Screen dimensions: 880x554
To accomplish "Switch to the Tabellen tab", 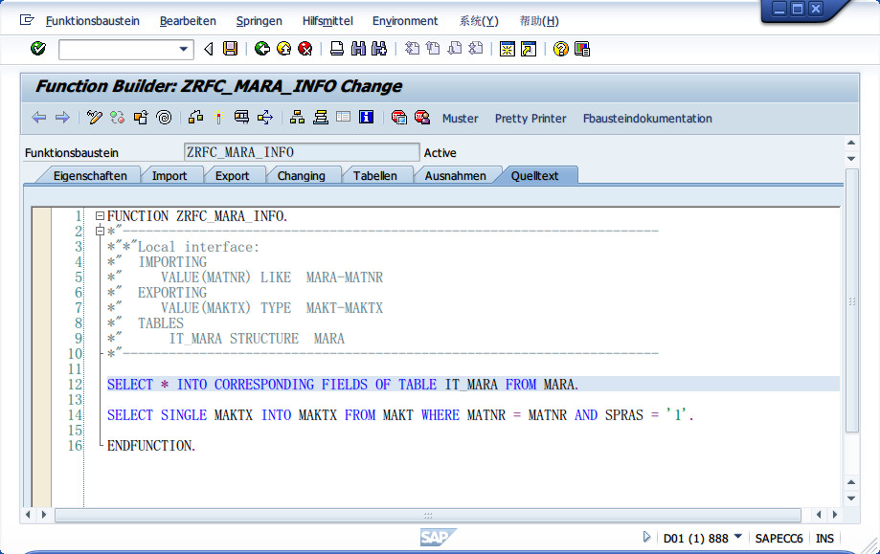I will click(375, 175).
